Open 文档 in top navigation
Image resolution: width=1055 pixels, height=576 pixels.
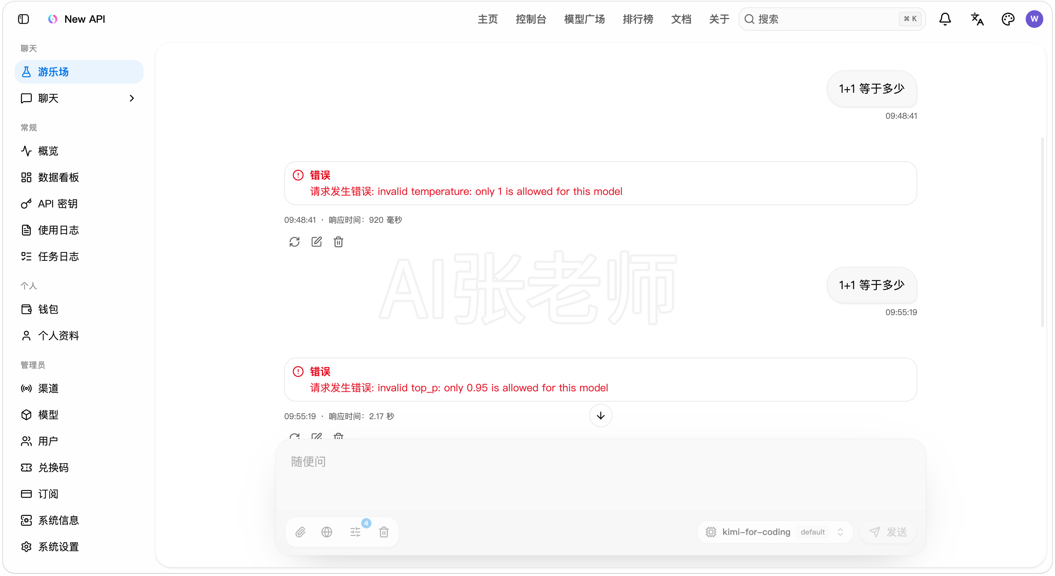pyautogui.click(x=681, y=19)
